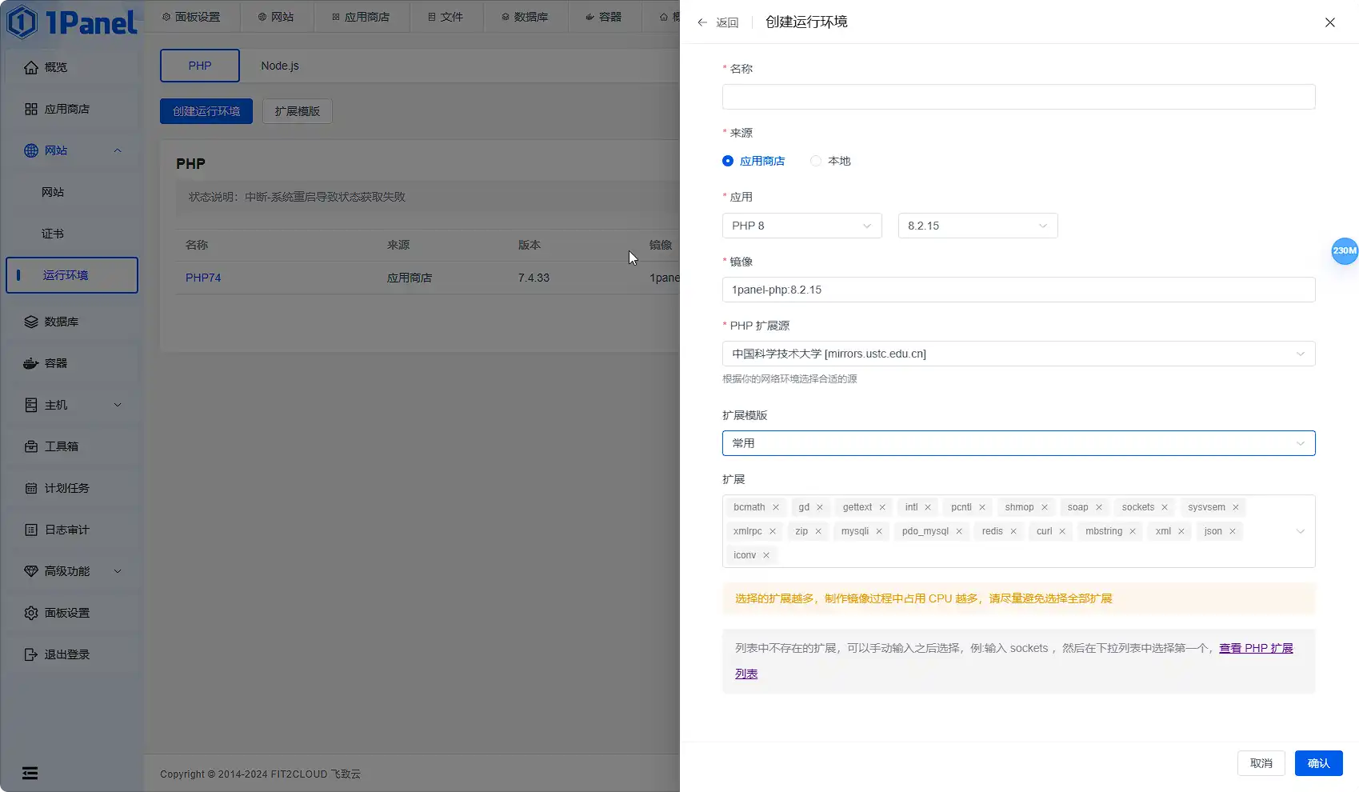The height and width of the screenshot is (792, 1359).
Task: Collapse the 网站 sidebar group
Action: click(118, 150)
